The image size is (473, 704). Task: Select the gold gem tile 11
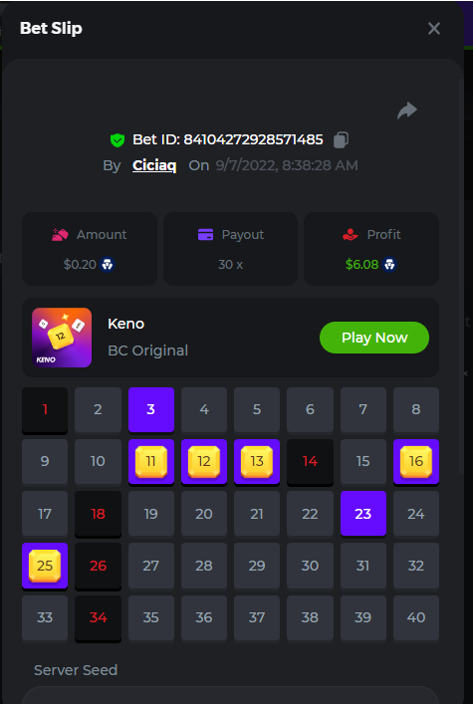[151, 462]
